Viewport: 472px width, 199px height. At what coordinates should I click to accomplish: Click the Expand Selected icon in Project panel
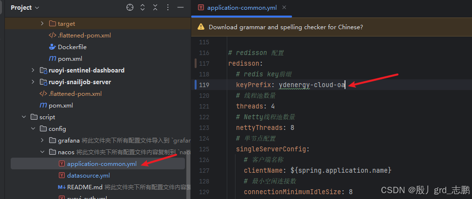coord(143,7)
